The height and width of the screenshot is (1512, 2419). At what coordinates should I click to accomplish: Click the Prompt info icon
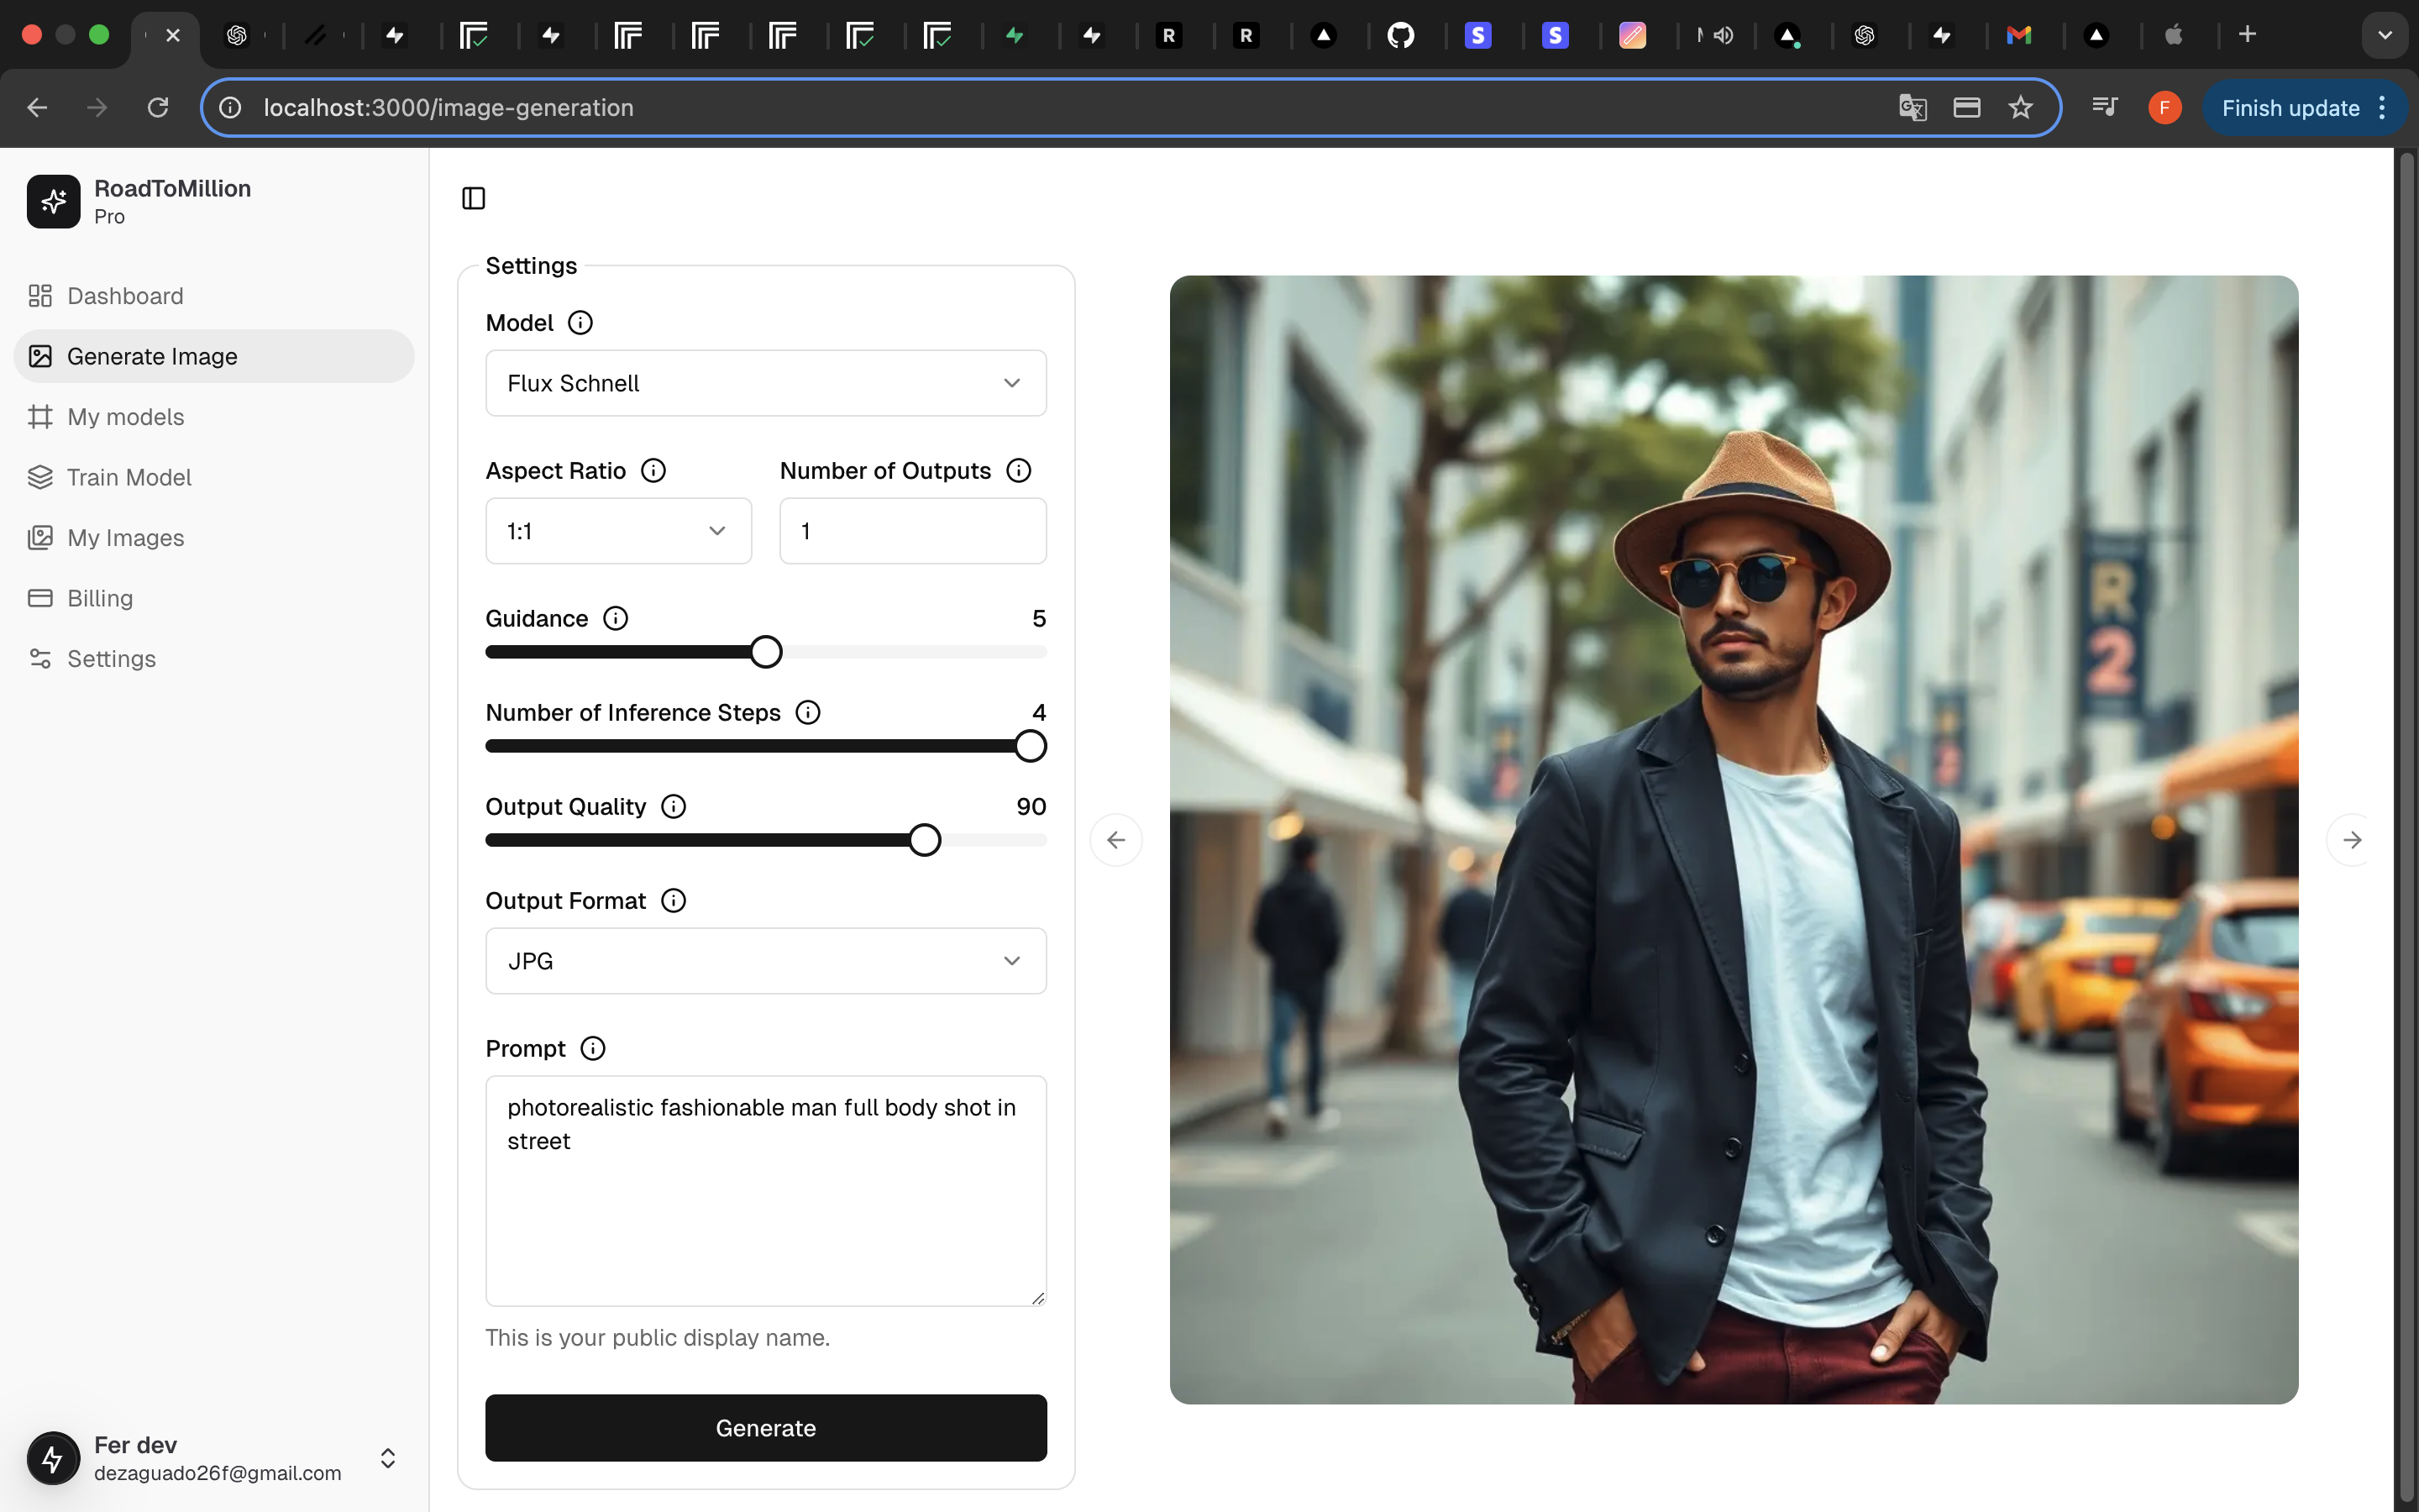[x=593, y=1049]
